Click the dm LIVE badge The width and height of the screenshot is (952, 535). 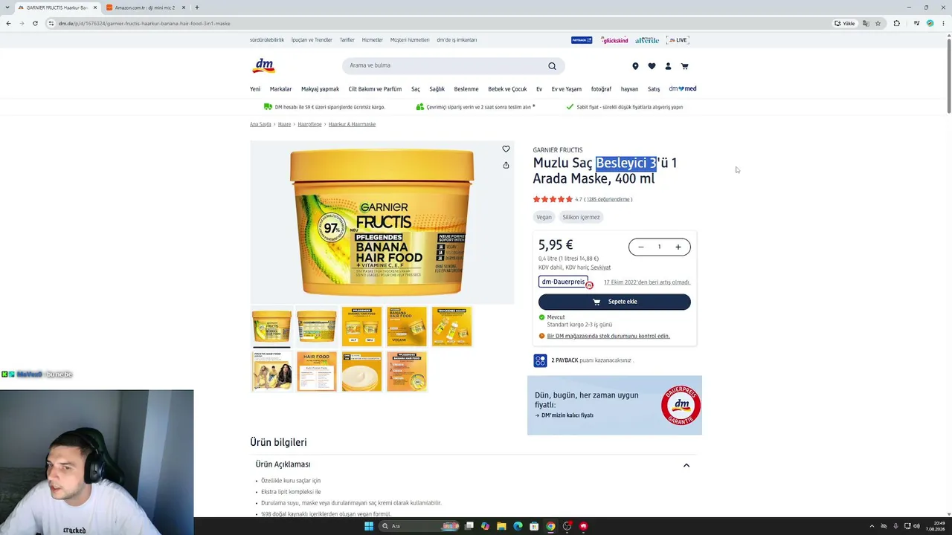coord(678,40)
